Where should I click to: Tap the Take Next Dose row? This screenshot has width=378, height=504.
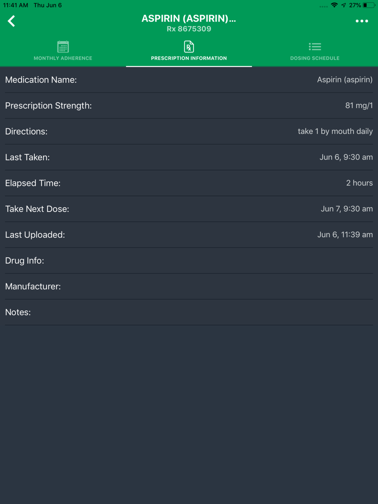[x=189, y=209]
